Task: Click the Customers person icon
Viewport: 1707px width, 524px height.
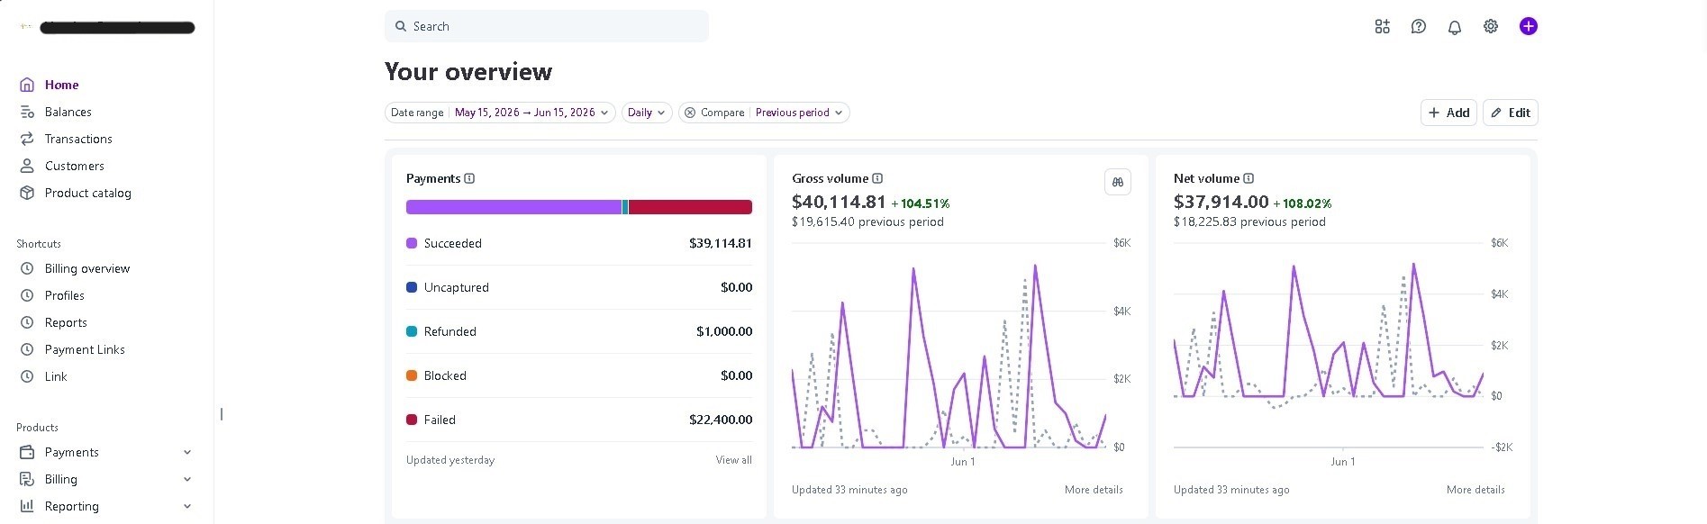Action: [27, 166]
